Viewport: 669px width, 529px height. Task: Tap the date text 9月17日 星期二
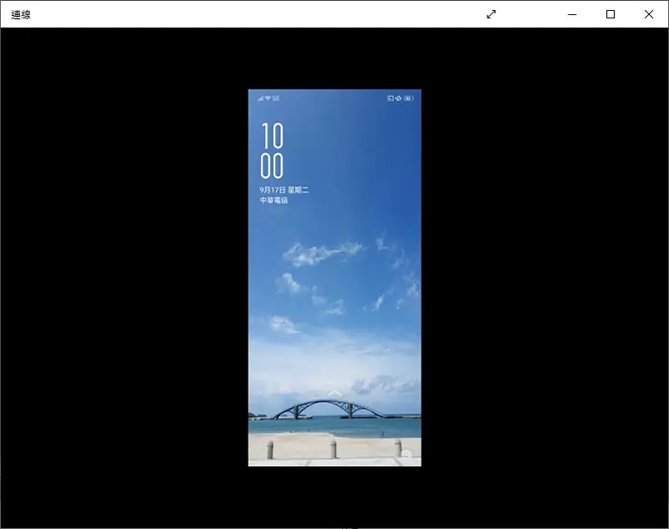[284, 189]
